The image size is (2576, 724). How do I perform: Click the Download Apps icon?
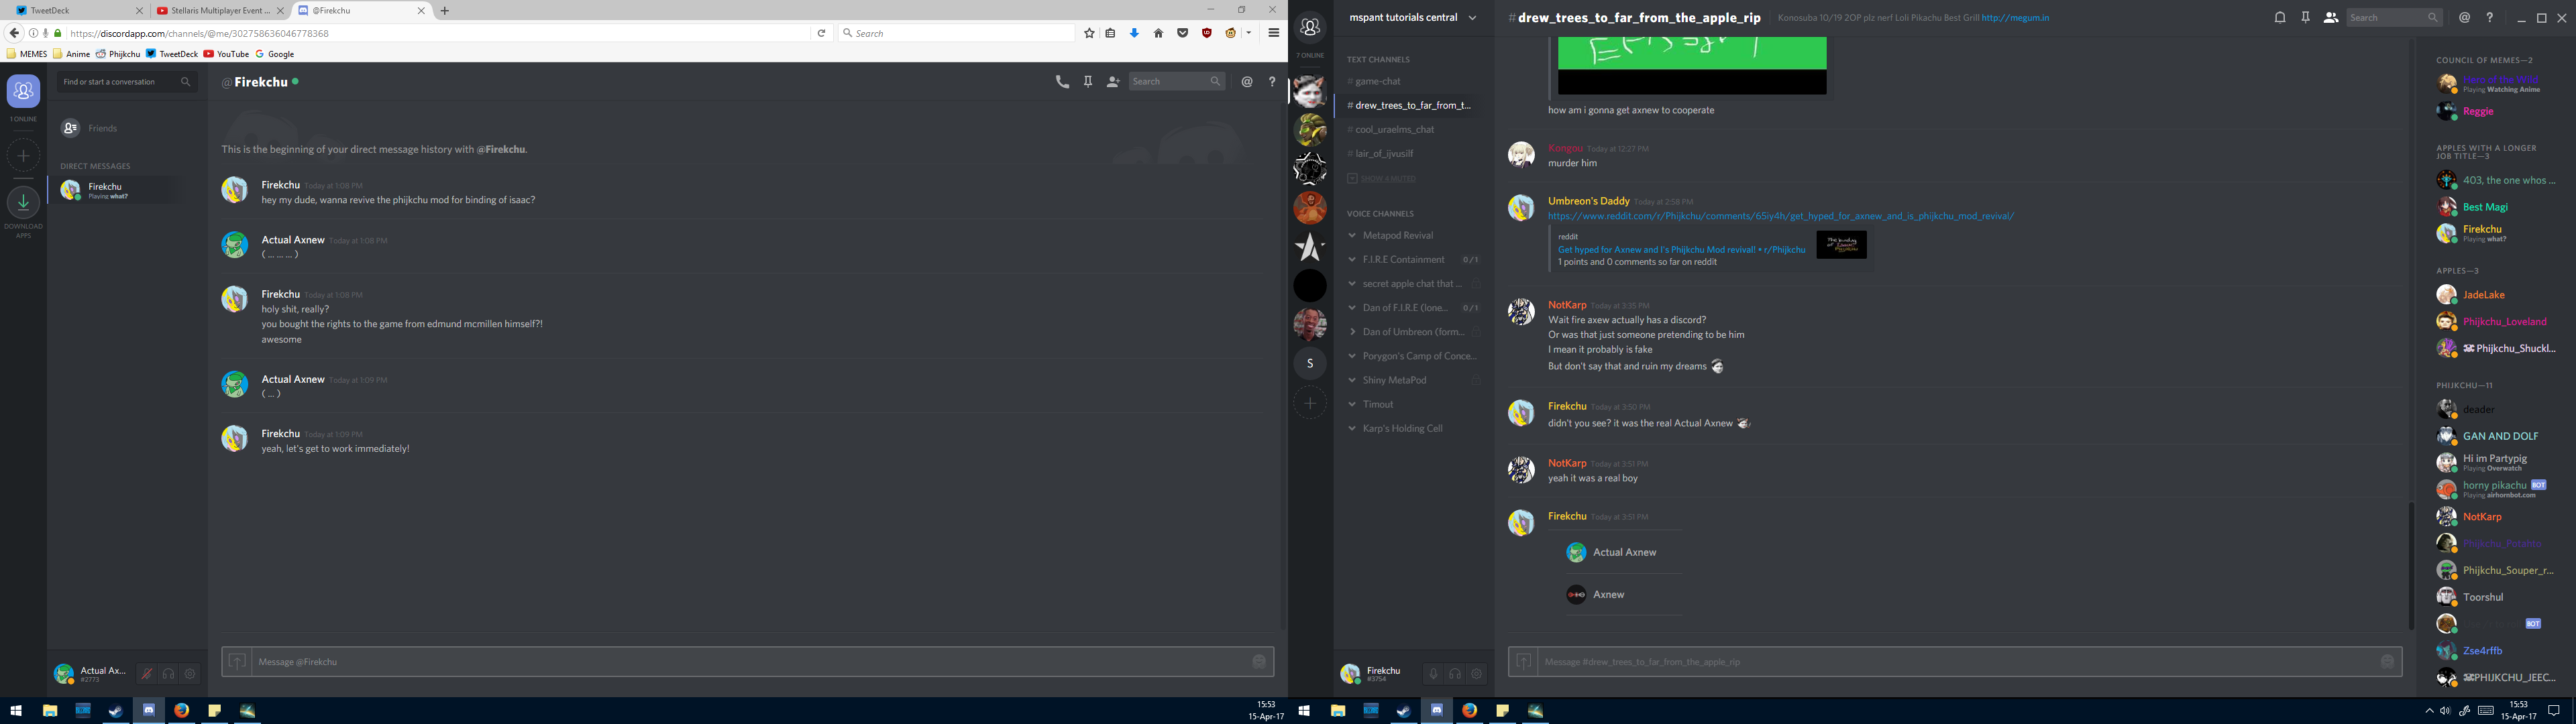[x=24, y=202]
